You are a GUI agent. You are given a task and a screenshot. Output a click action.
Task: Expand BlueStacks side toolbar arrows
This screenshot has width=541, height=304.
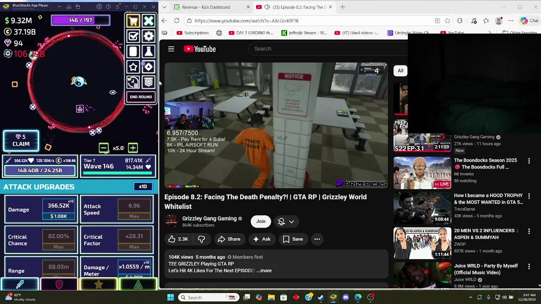point(153,7)
